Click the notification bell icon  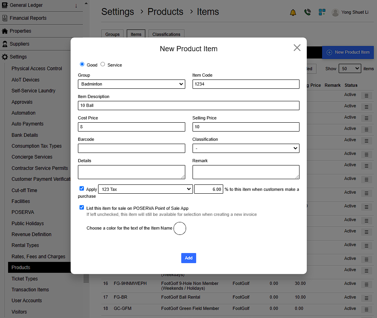coord(293,13)
